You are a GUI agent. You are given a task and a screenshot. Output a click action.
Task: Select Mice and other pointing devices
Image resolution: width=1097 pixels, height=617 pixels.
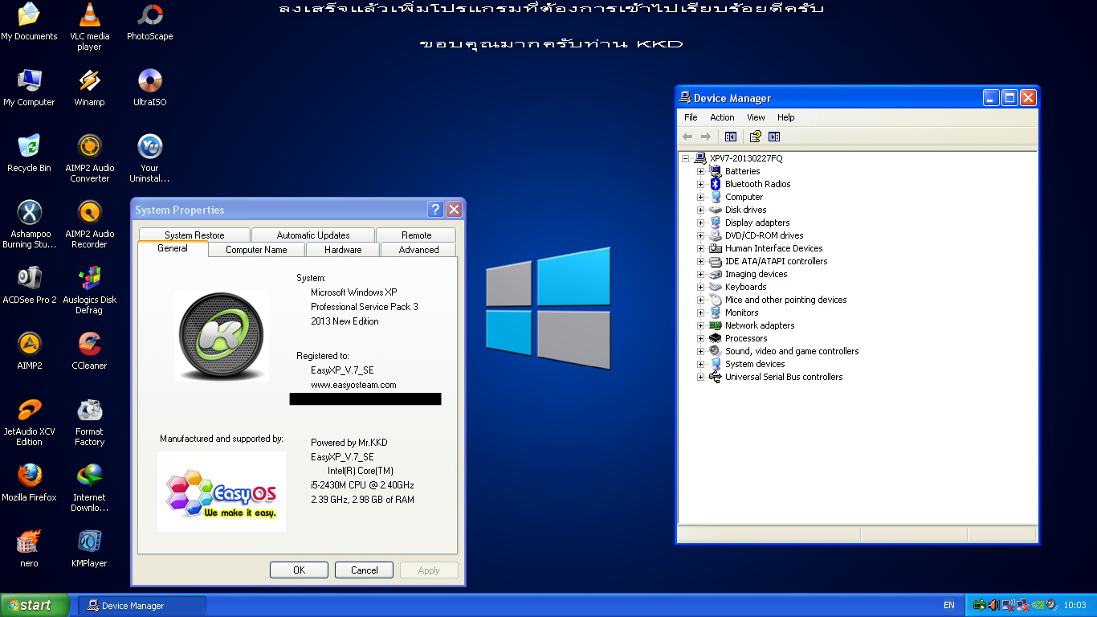(785, 300)
